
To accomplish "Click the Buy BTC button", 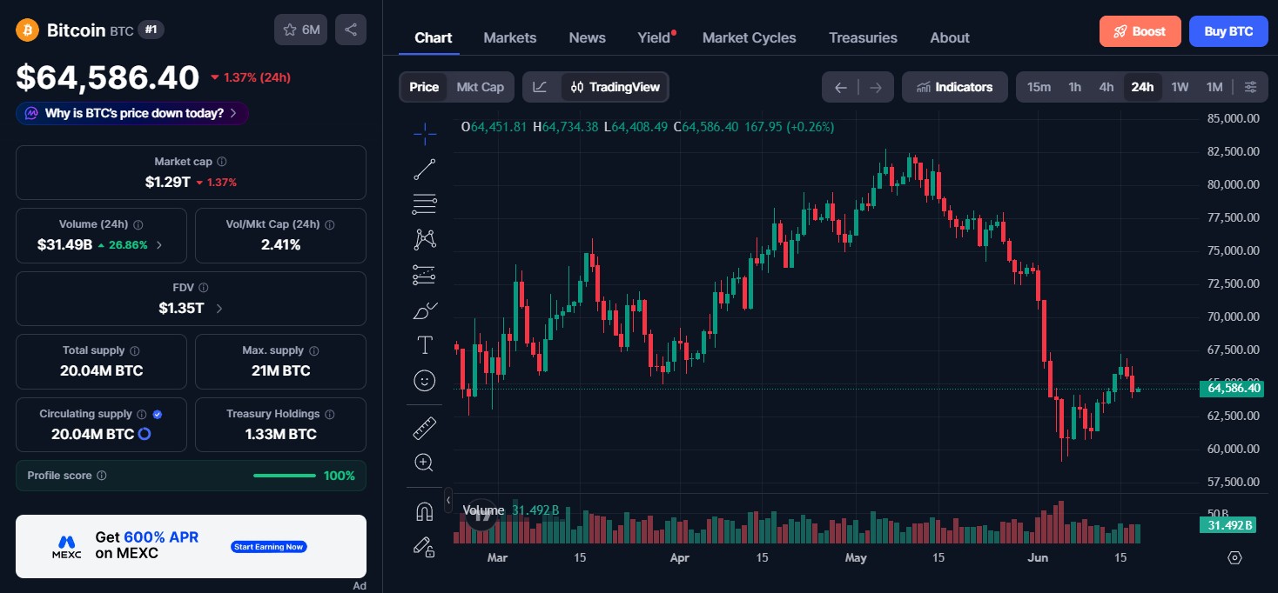I will [x=1228, y=31].
